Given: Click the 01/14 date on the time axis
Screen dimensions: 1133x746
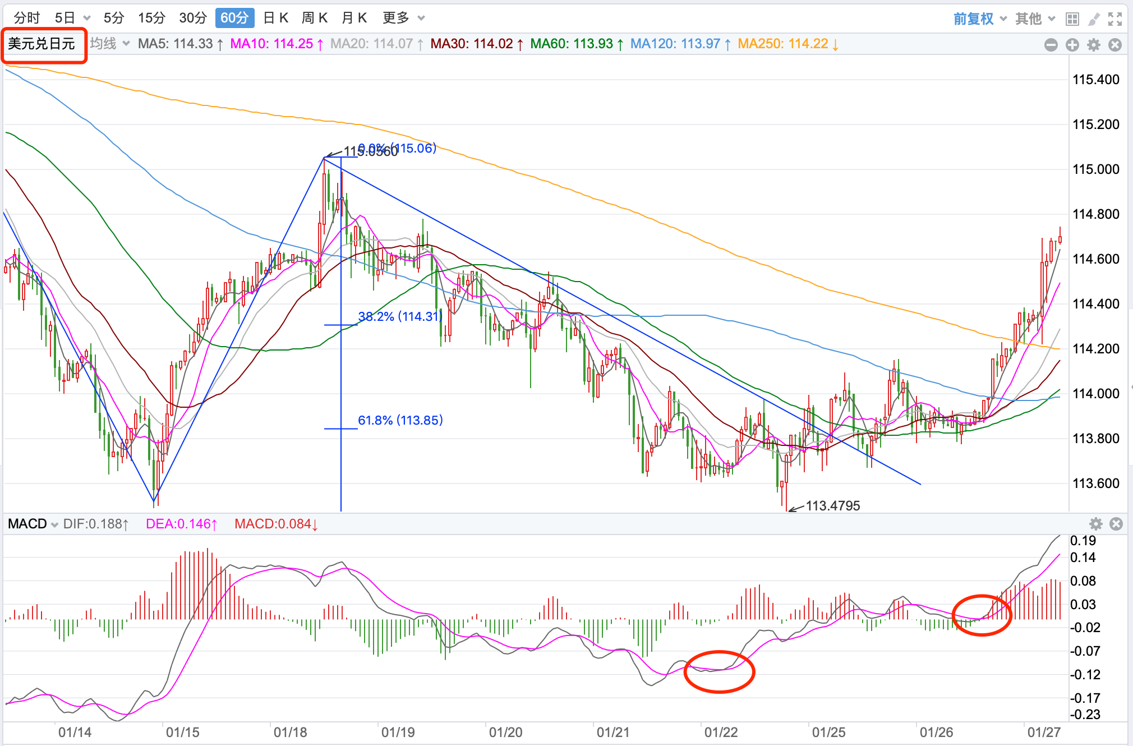Looking at the screenshot, I should [75, 733].
